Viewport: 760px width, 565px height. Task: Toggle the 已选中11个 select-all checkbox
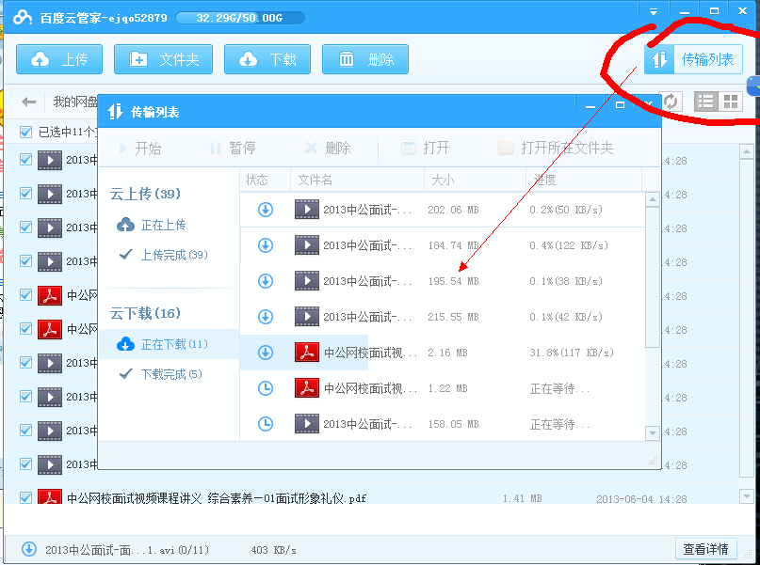25,132
